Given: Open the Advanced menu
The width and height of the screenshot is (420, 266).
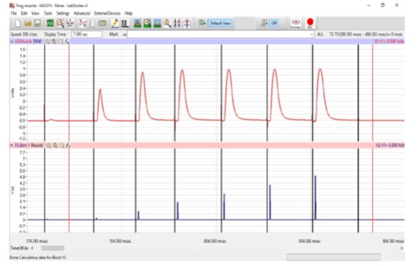Looking at the screenshot, I should (82, 13).
